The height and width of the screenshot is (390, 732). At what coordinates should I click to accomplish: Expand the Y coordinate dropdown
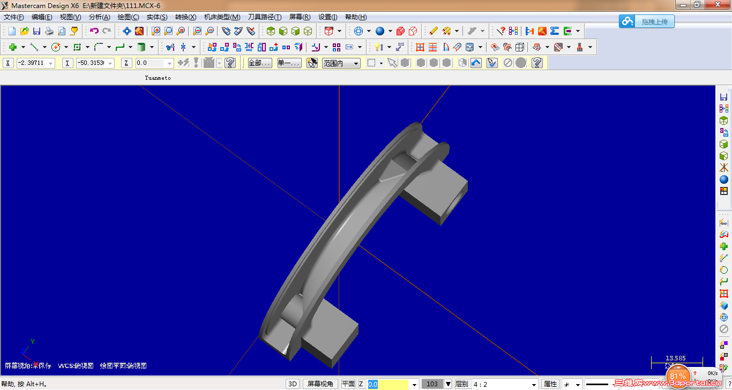111,63
